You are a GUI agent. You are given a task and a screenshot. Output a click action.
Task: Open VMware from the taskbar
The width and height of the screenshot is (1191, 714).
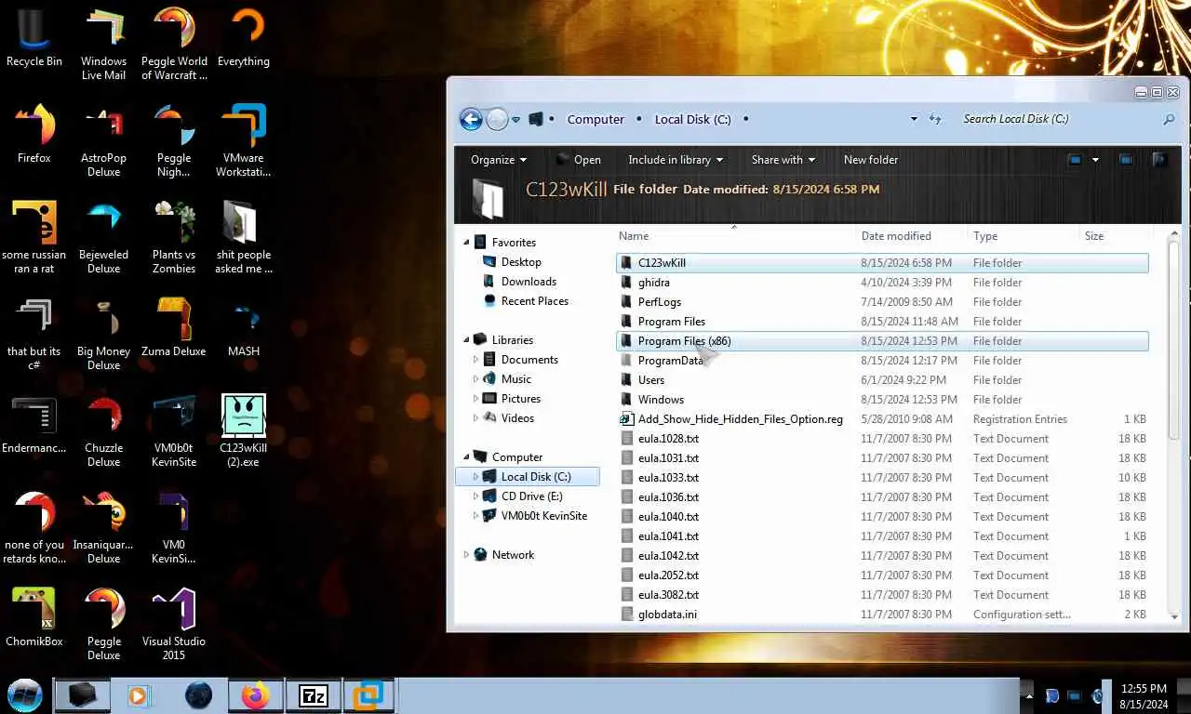370,695
